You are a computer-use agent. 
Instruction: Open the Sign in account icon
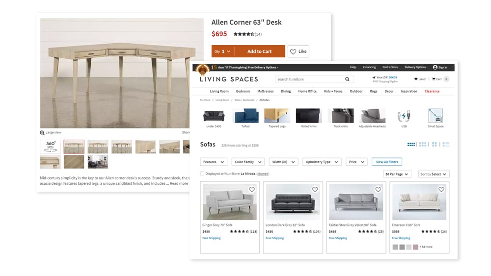point(435,67)
